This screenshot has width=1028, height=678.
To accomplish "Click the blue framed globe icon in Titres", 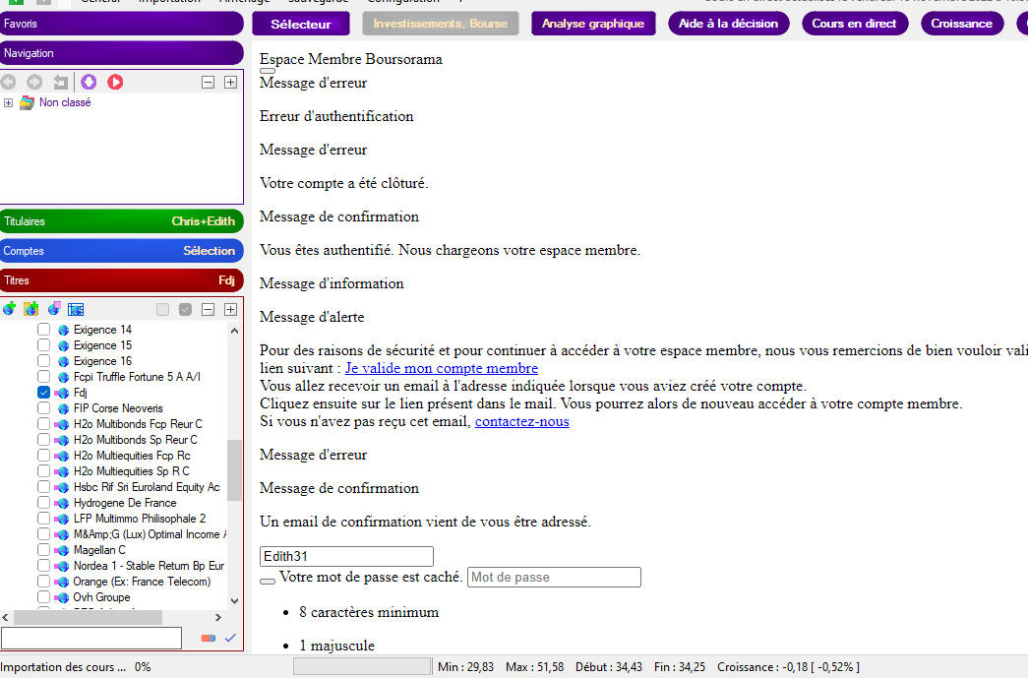I will click(76, 309).
